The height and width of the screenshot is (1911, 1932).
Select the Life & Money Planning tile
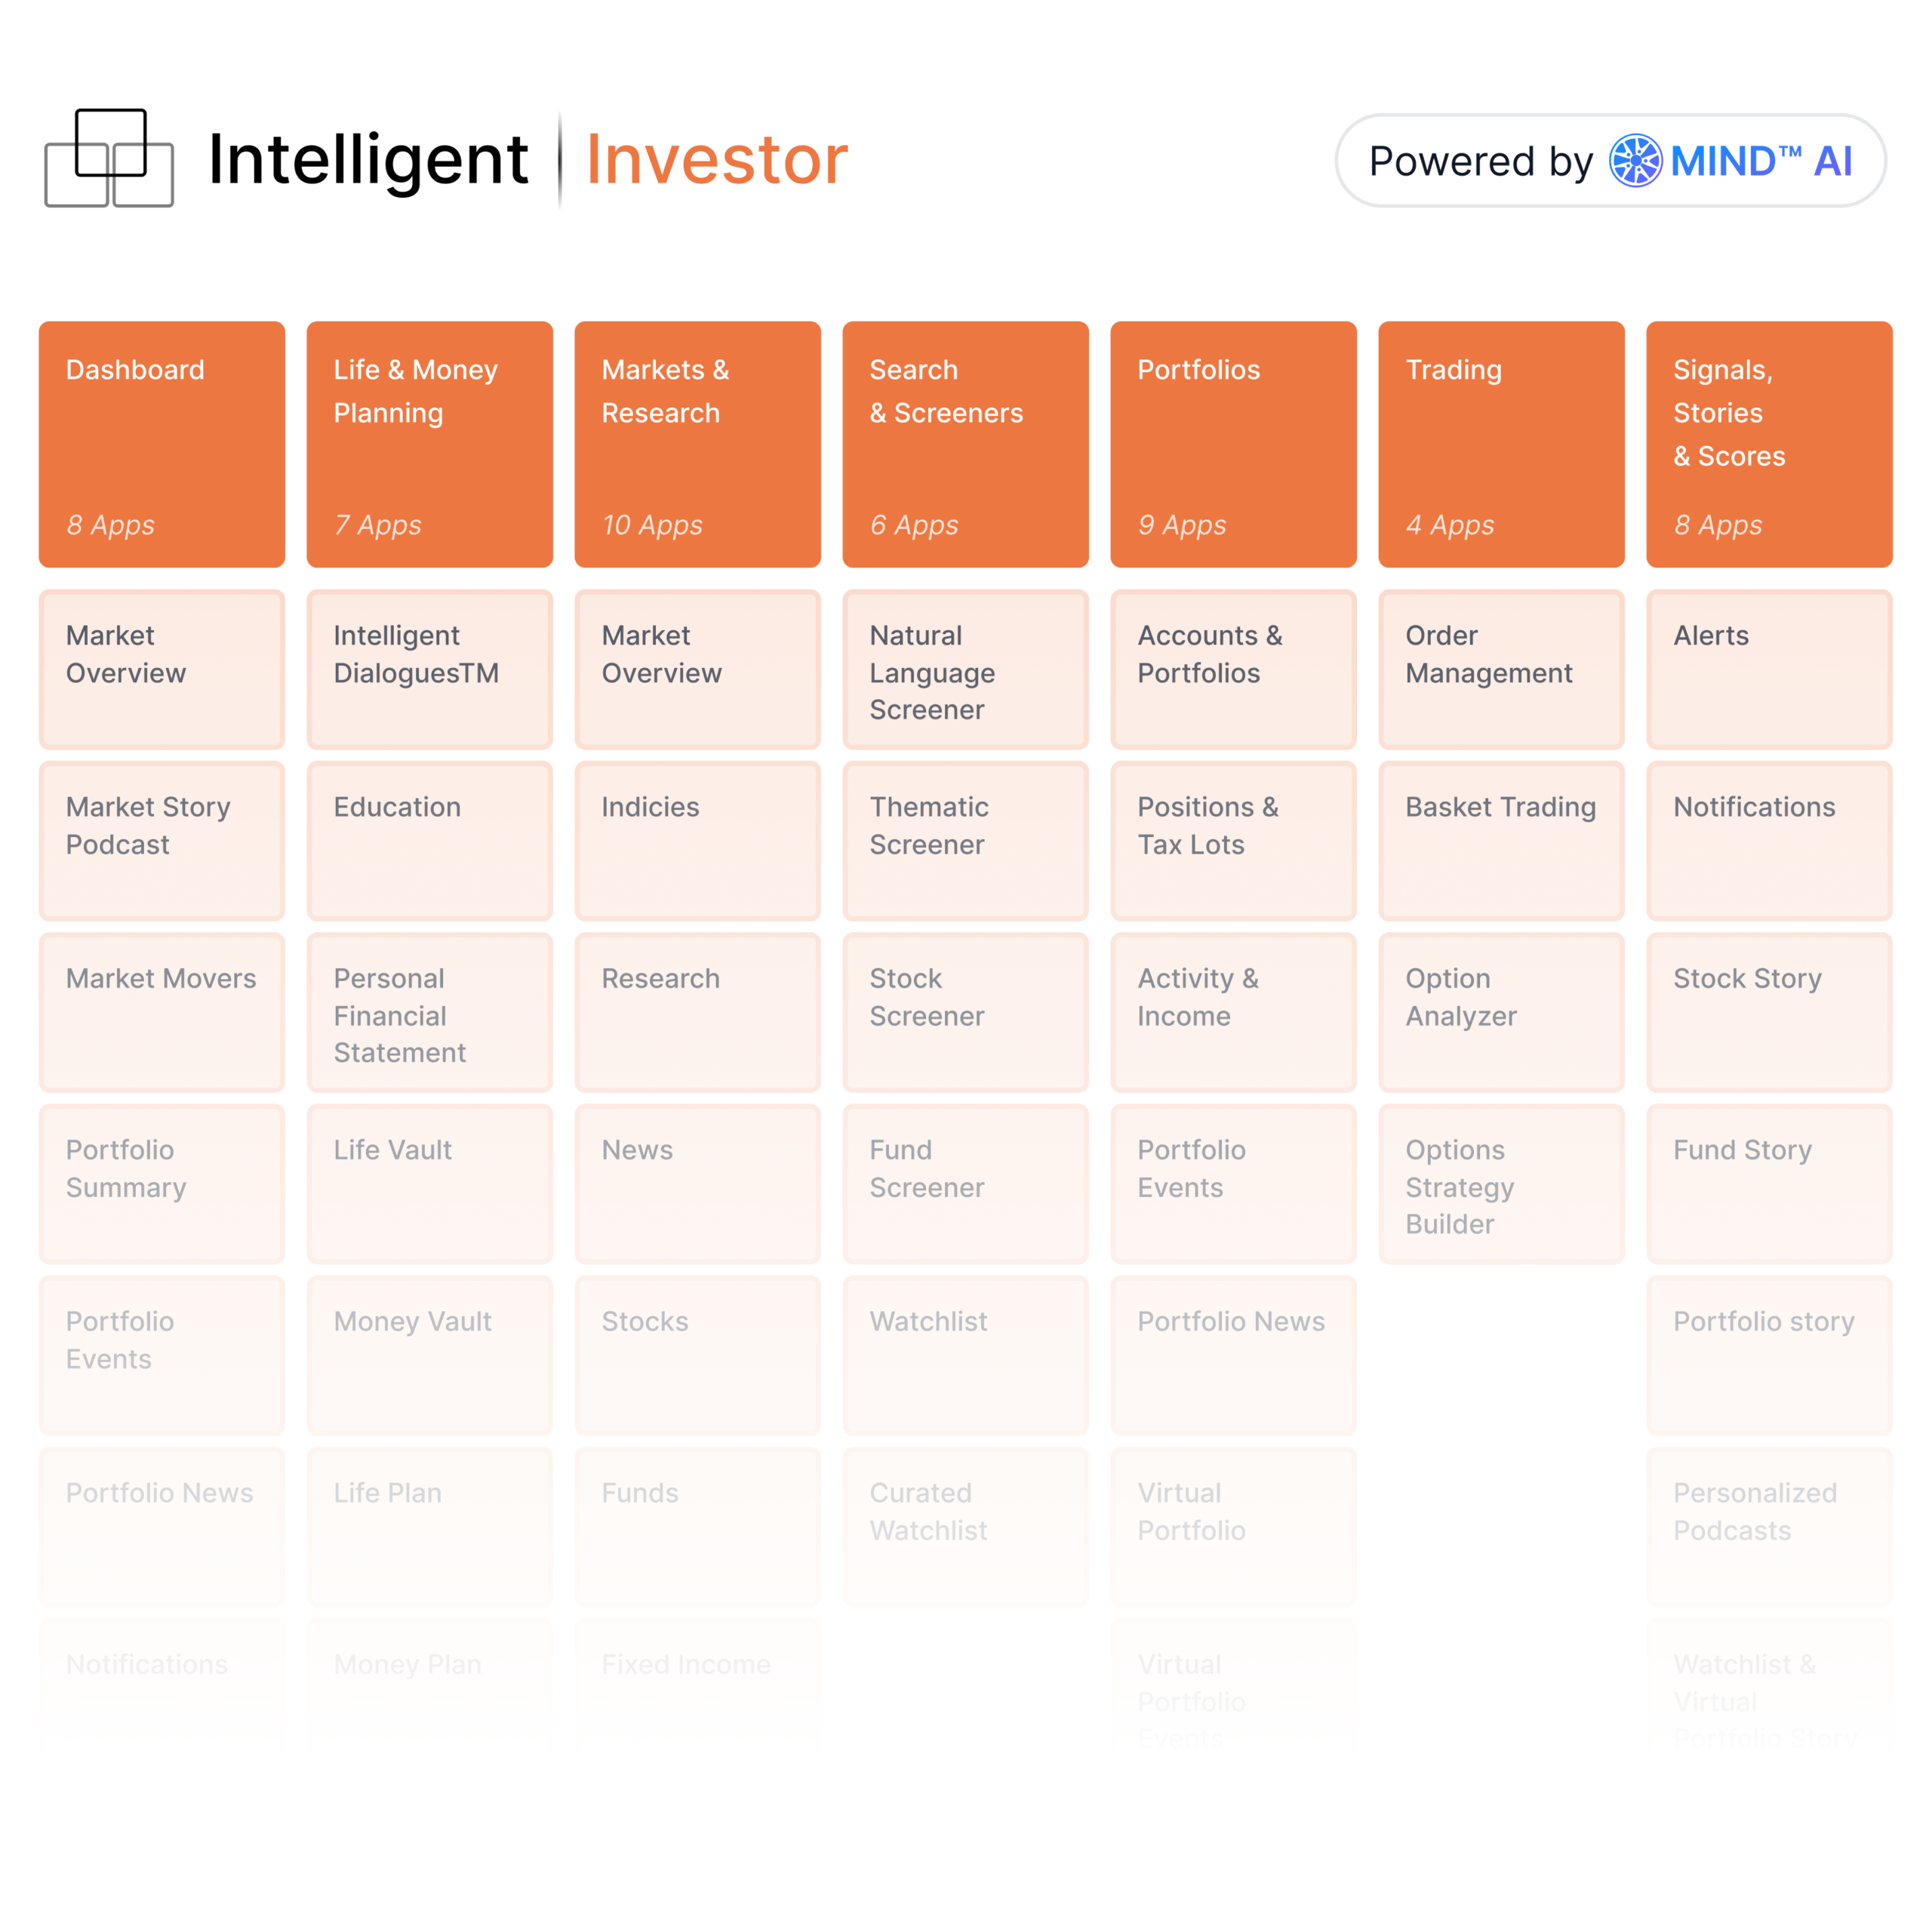pyautogui.click(x=429, y=444)
